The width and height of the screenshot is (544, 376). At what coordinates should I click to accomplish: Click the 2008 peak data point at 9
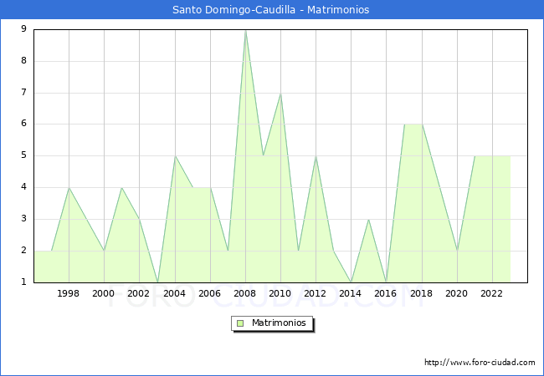tap(245, 30)
